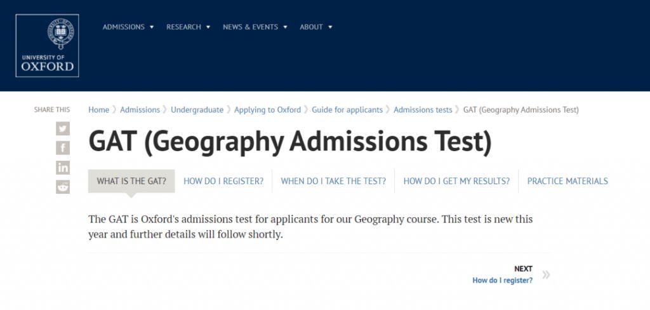
Task: Open the Admissions tests breadcrumb link
Action: click(423, 110)
